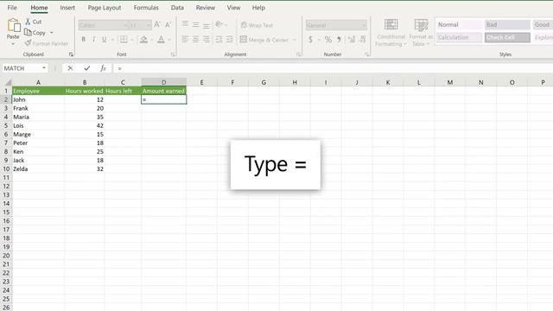Switch to the Page Layout tab
The height and width of the screenshot is (311, 553).
(105, 8)
